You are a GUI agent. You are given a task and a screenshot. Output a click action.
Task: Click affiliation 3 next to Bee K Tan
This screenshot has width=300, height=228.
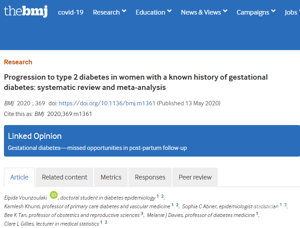coord(142,214)
